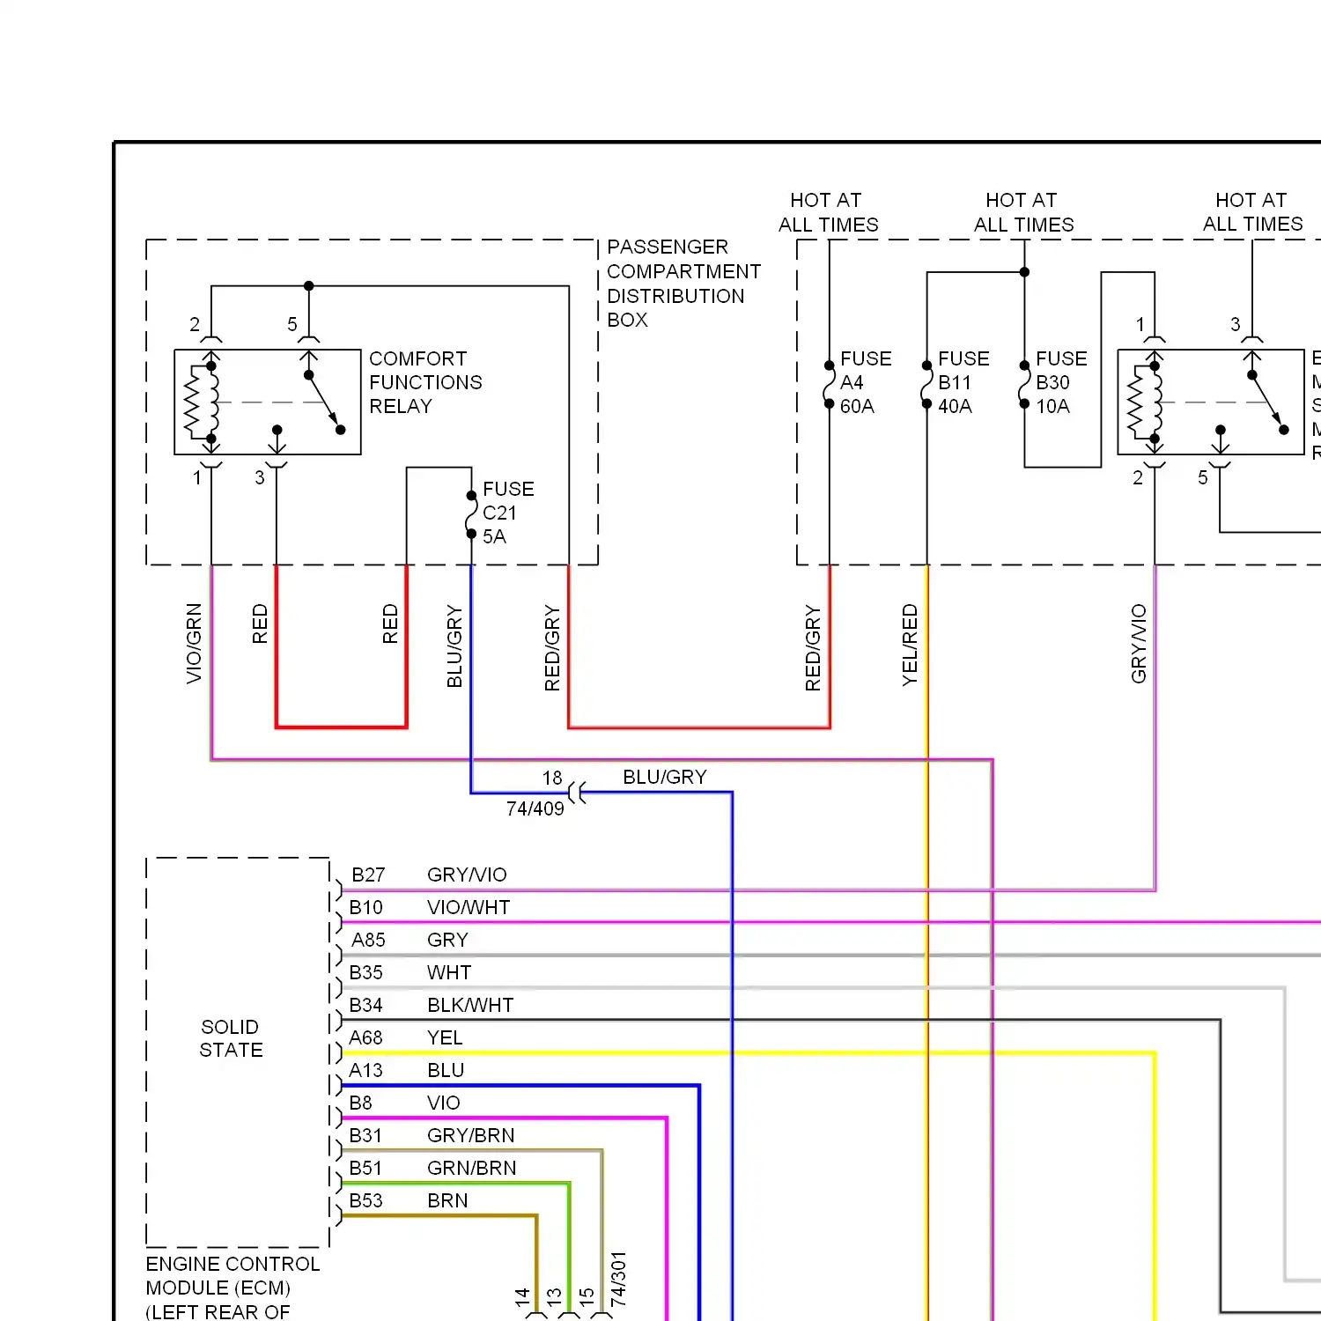Click the PASSENGER COMPARTMENT DISTRIBUTION BOX label
Image resolution: width=1321 pixels, height=1321 pixels.
[x=683, y=284]
